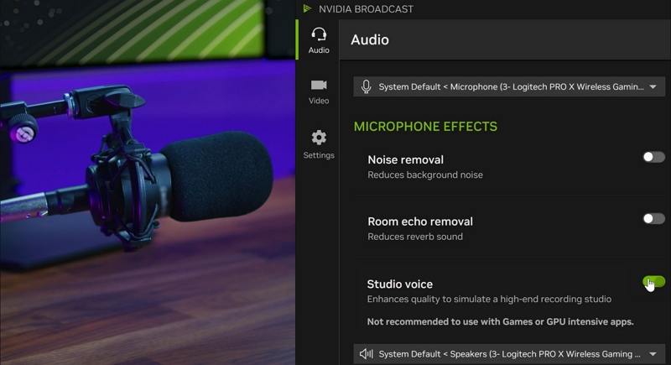Click 'Enhances quality to simulate' description text

[x=489, y=299]
